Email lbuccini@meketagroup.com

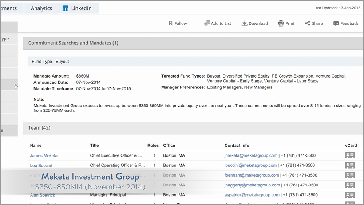coord(250,165)
